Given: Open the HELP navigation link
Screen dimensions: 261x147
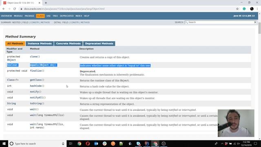Looking at the screenshot, I should click(86, 16).
